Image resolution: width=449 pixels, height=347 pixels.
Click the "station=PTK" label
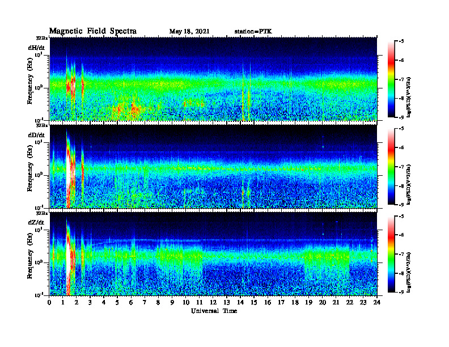click(x=253, y=32)
